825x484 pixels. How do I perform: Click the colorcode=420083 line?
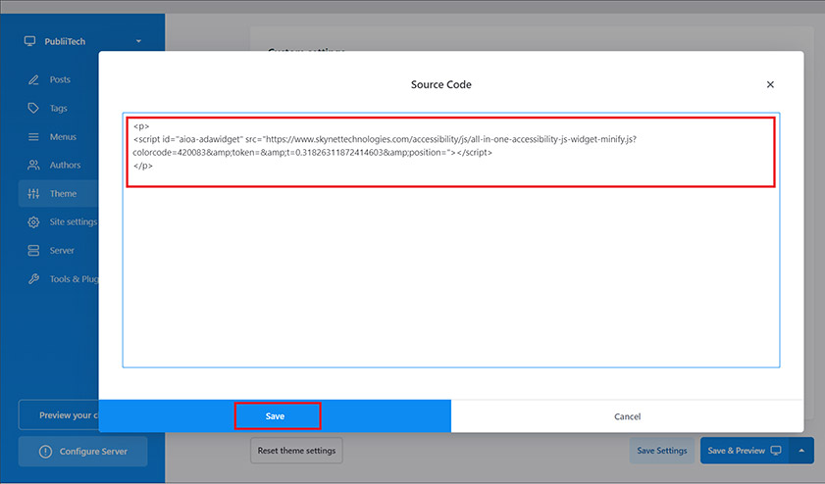click(313, 153)
